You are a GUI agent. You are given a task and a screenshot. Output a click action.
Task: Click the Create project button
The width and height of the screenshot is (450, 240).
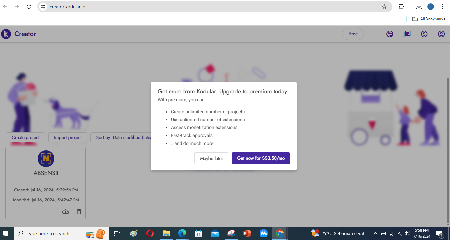25,137
